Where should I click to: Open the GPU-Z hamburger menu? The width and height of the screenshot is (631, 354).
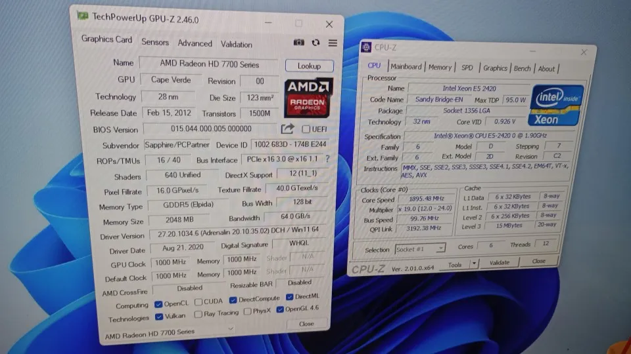point(333,43)
